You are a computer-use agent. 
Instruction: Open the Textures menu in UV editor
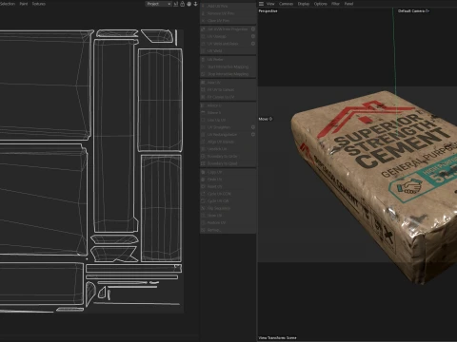[x=39, y=4]
